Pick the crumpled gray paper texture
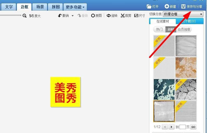The width and height of the screenshot is (207, 133). 186,46
